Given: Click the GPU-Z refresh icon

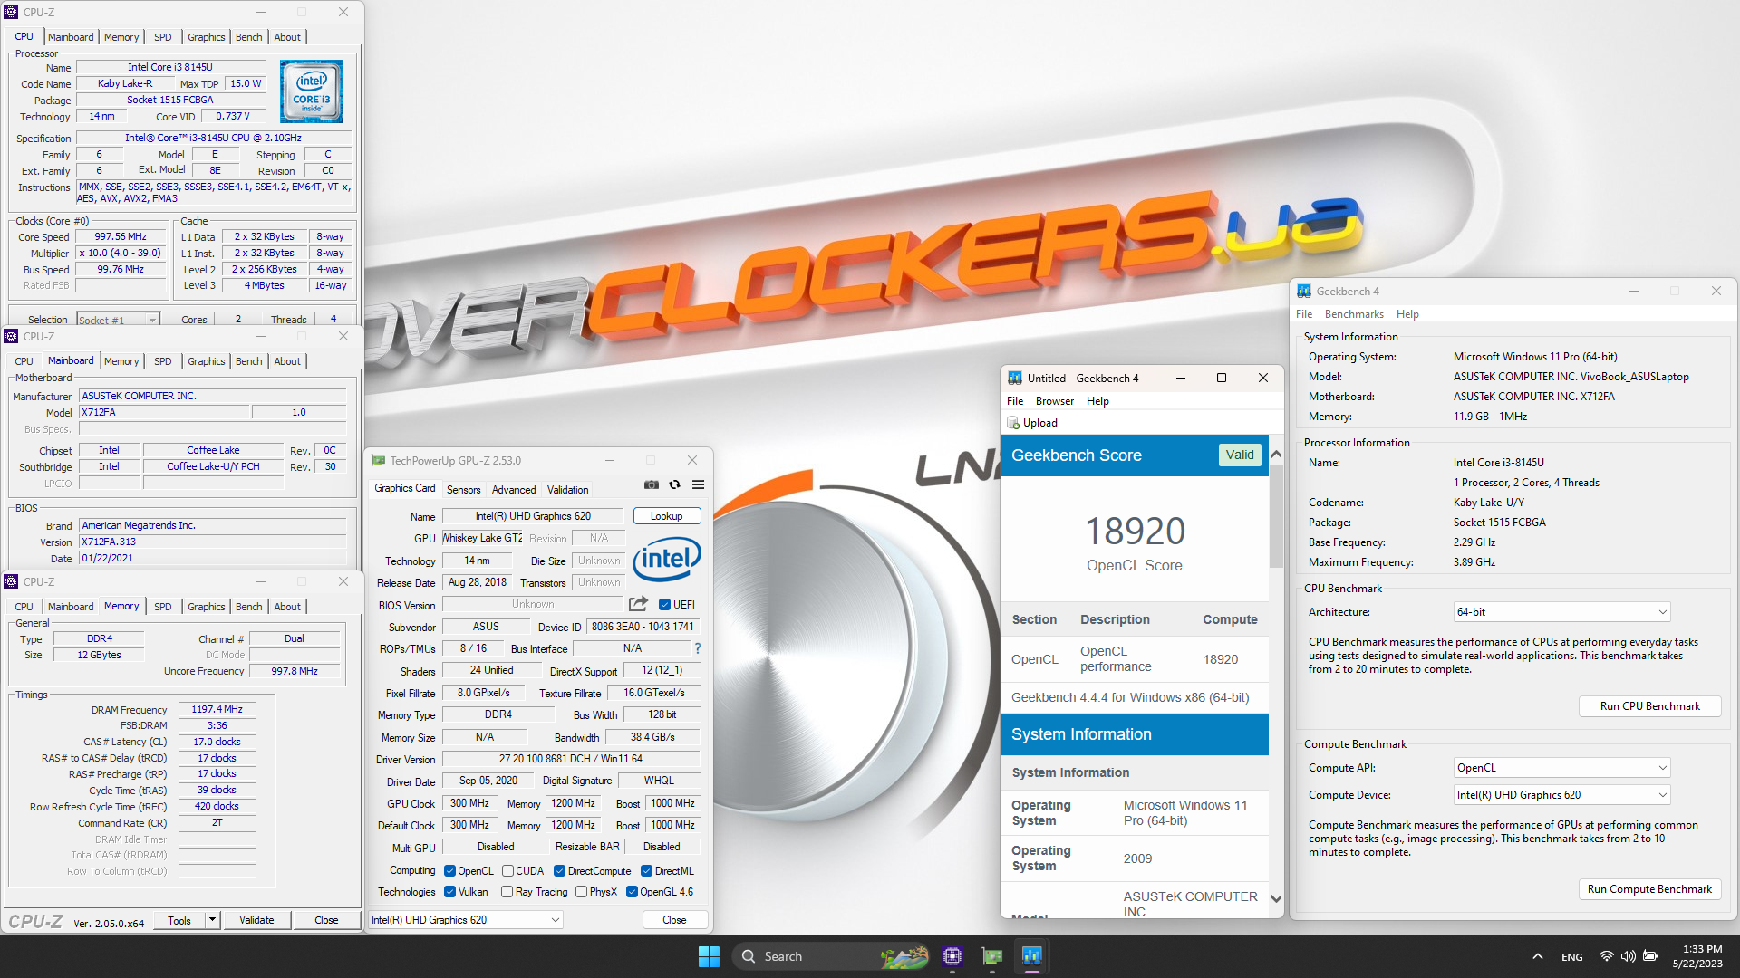Looking at the screenshot, I should [674, 485].
